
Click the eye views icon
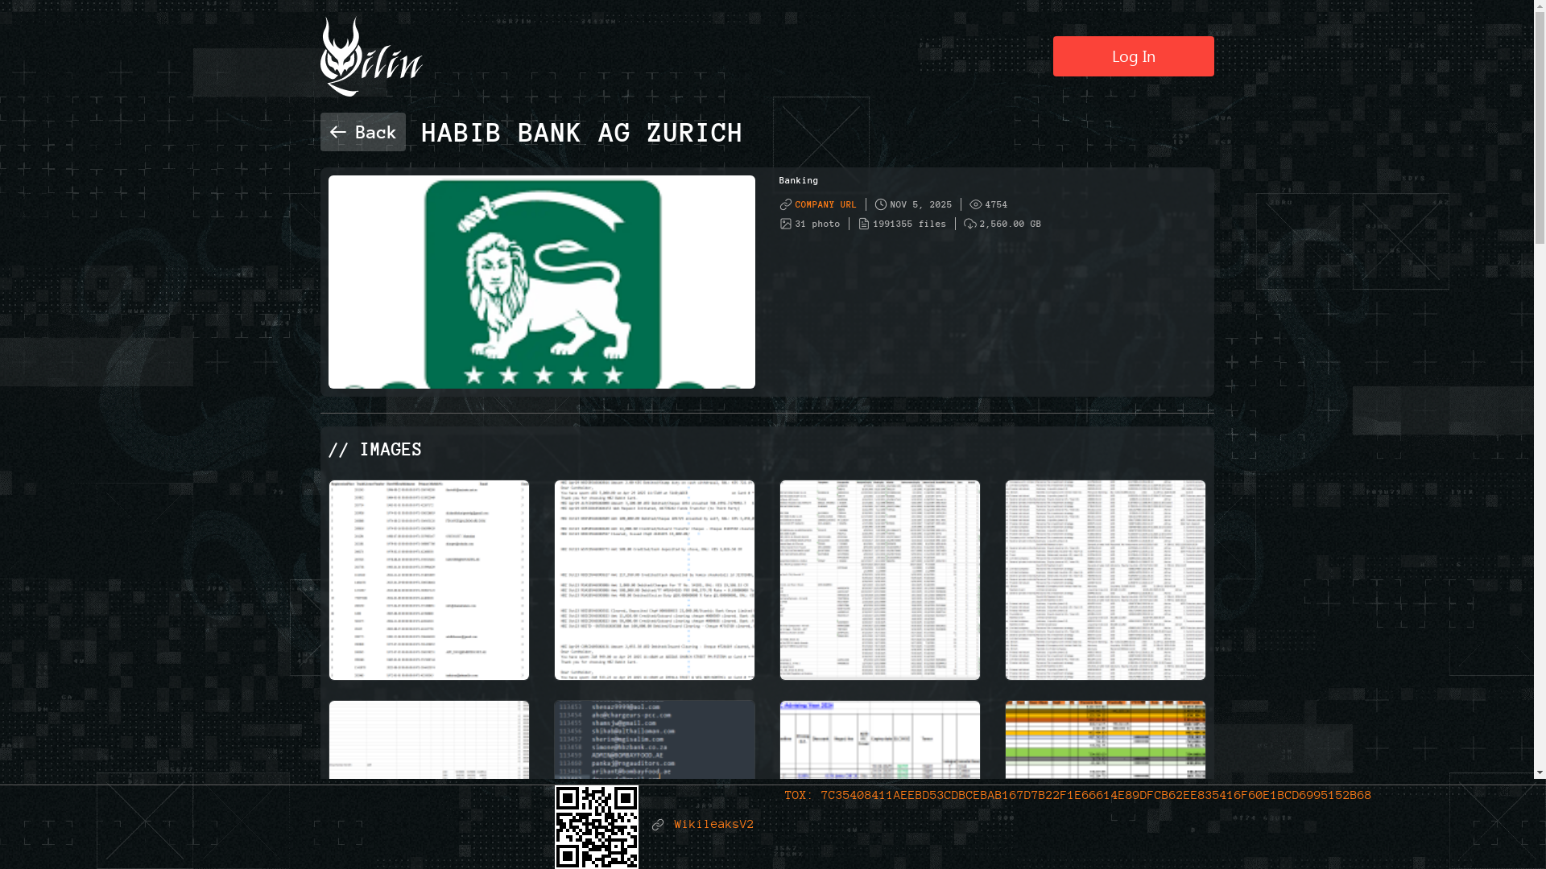(976, 204)
